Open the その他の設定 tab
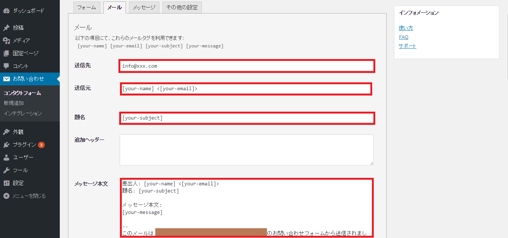This screenshot has width=508, height=238. [182, 7]
